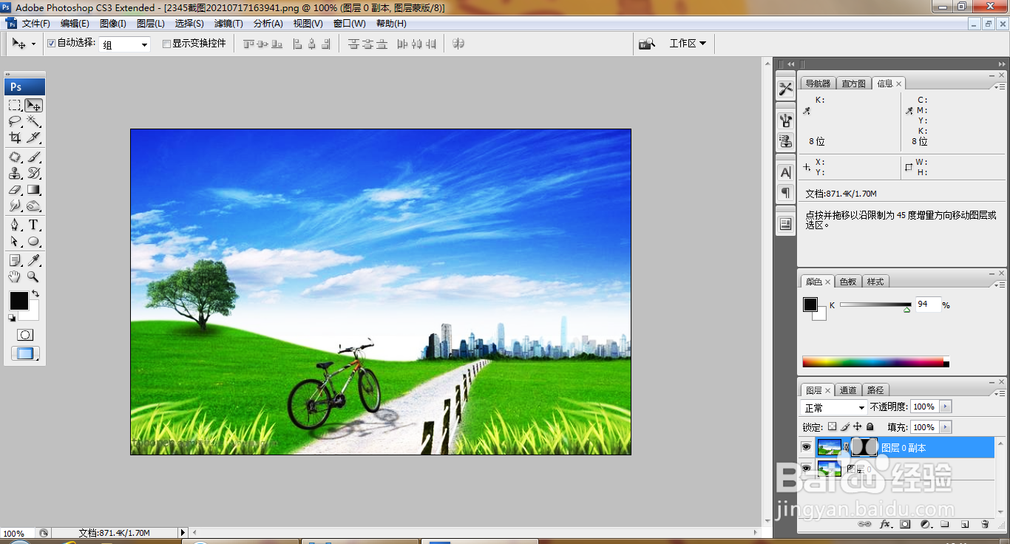Swap foreground and background colors
1010x544 pixels.
(35, 294)
